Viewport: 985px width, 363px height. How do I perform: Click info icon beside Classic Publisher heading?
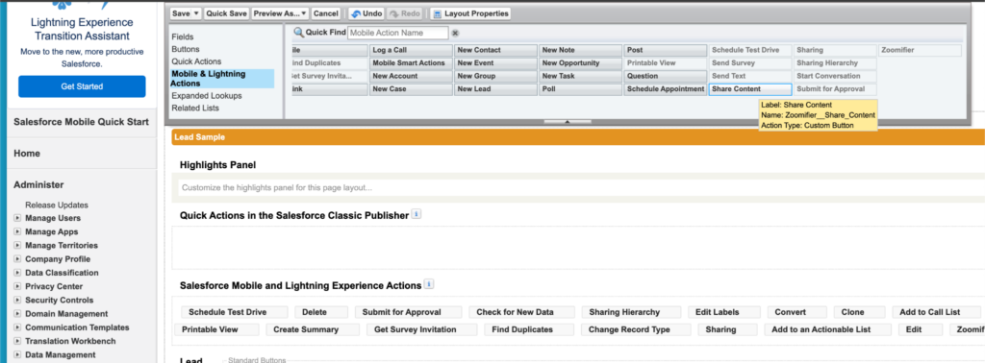[x=416, y=214]
